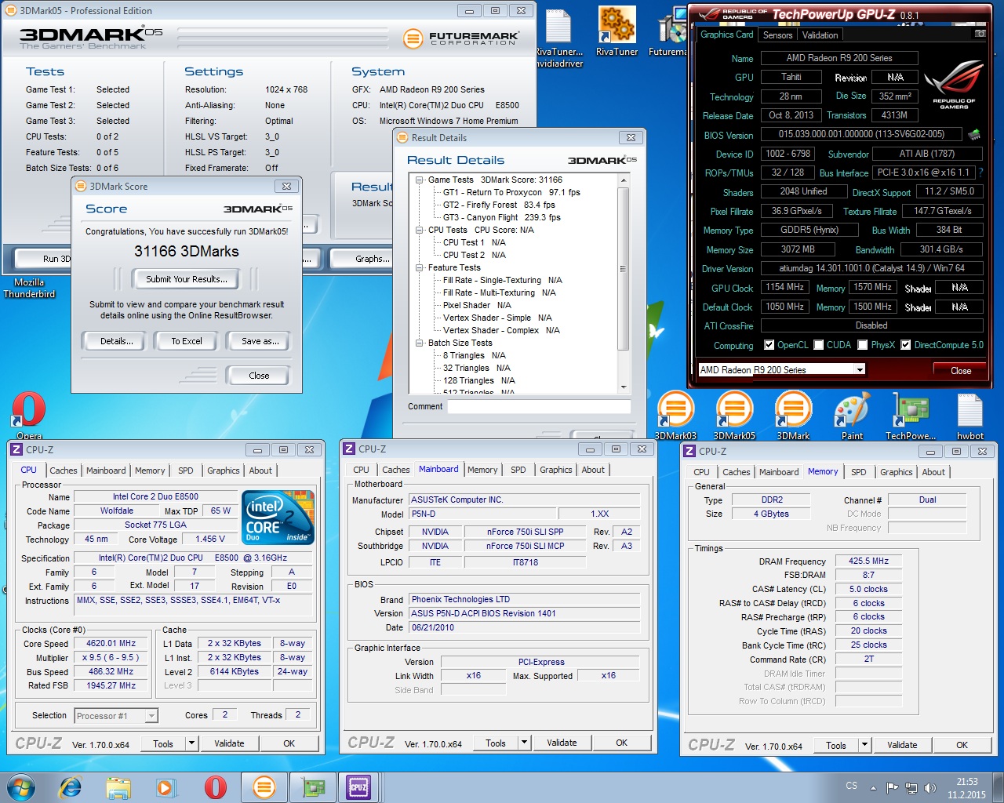Show hidden tray icons arrow

point(873,787)
